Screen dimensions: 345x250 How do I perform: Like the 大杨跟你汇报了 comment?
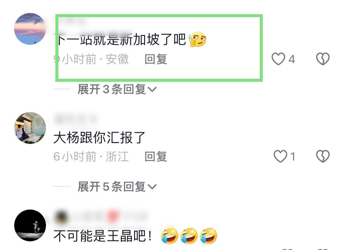click(x=280, y=156)
